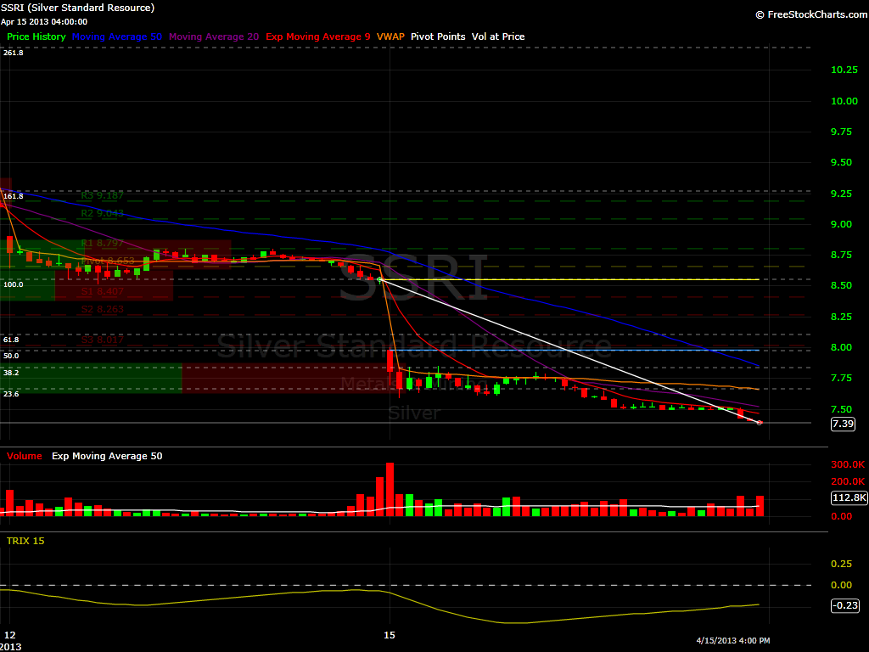Viewport: 869px width, 652px height.
Task: Click the 9.00 price axis label
Action: pos(841,224)
